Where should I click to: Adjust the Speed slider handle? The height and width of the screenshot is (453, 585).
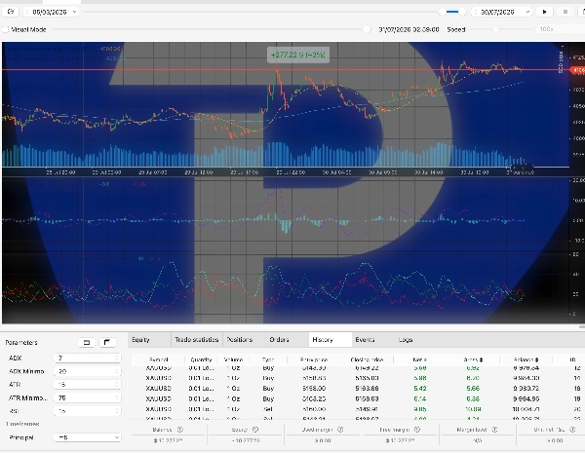coord(495,29)
